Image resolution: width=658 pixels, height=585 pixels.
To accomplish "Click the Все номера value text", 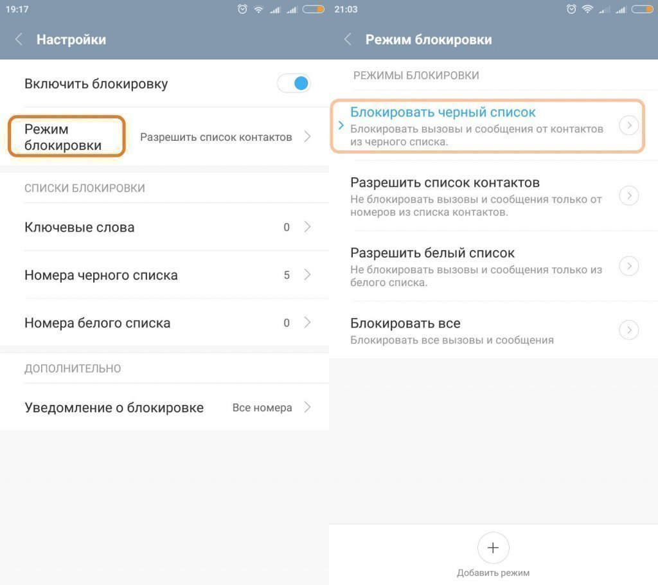I will click(262, 408).
